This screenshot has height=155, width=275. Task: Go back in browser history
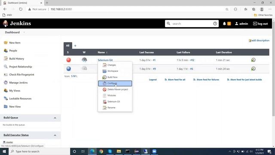tap(5, 9)
